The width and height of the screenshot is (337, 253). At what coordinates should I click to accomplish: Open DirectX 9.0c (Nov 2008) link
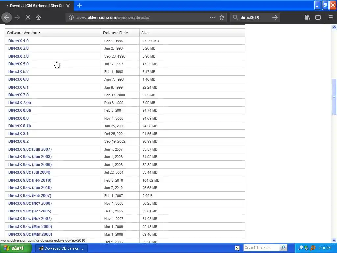(x=30, y=203)
